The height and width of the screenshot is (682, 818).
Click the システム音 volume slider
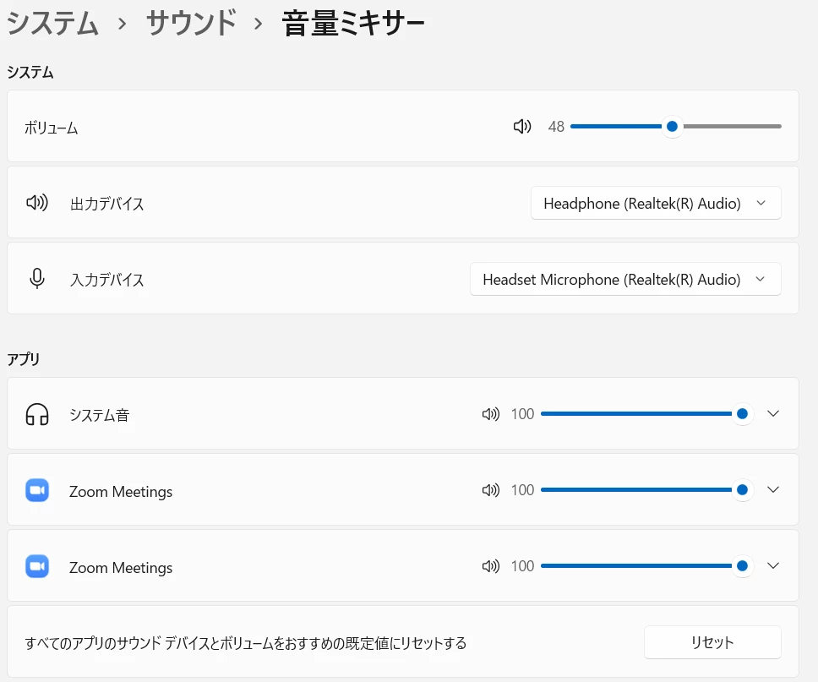(646, 414)
